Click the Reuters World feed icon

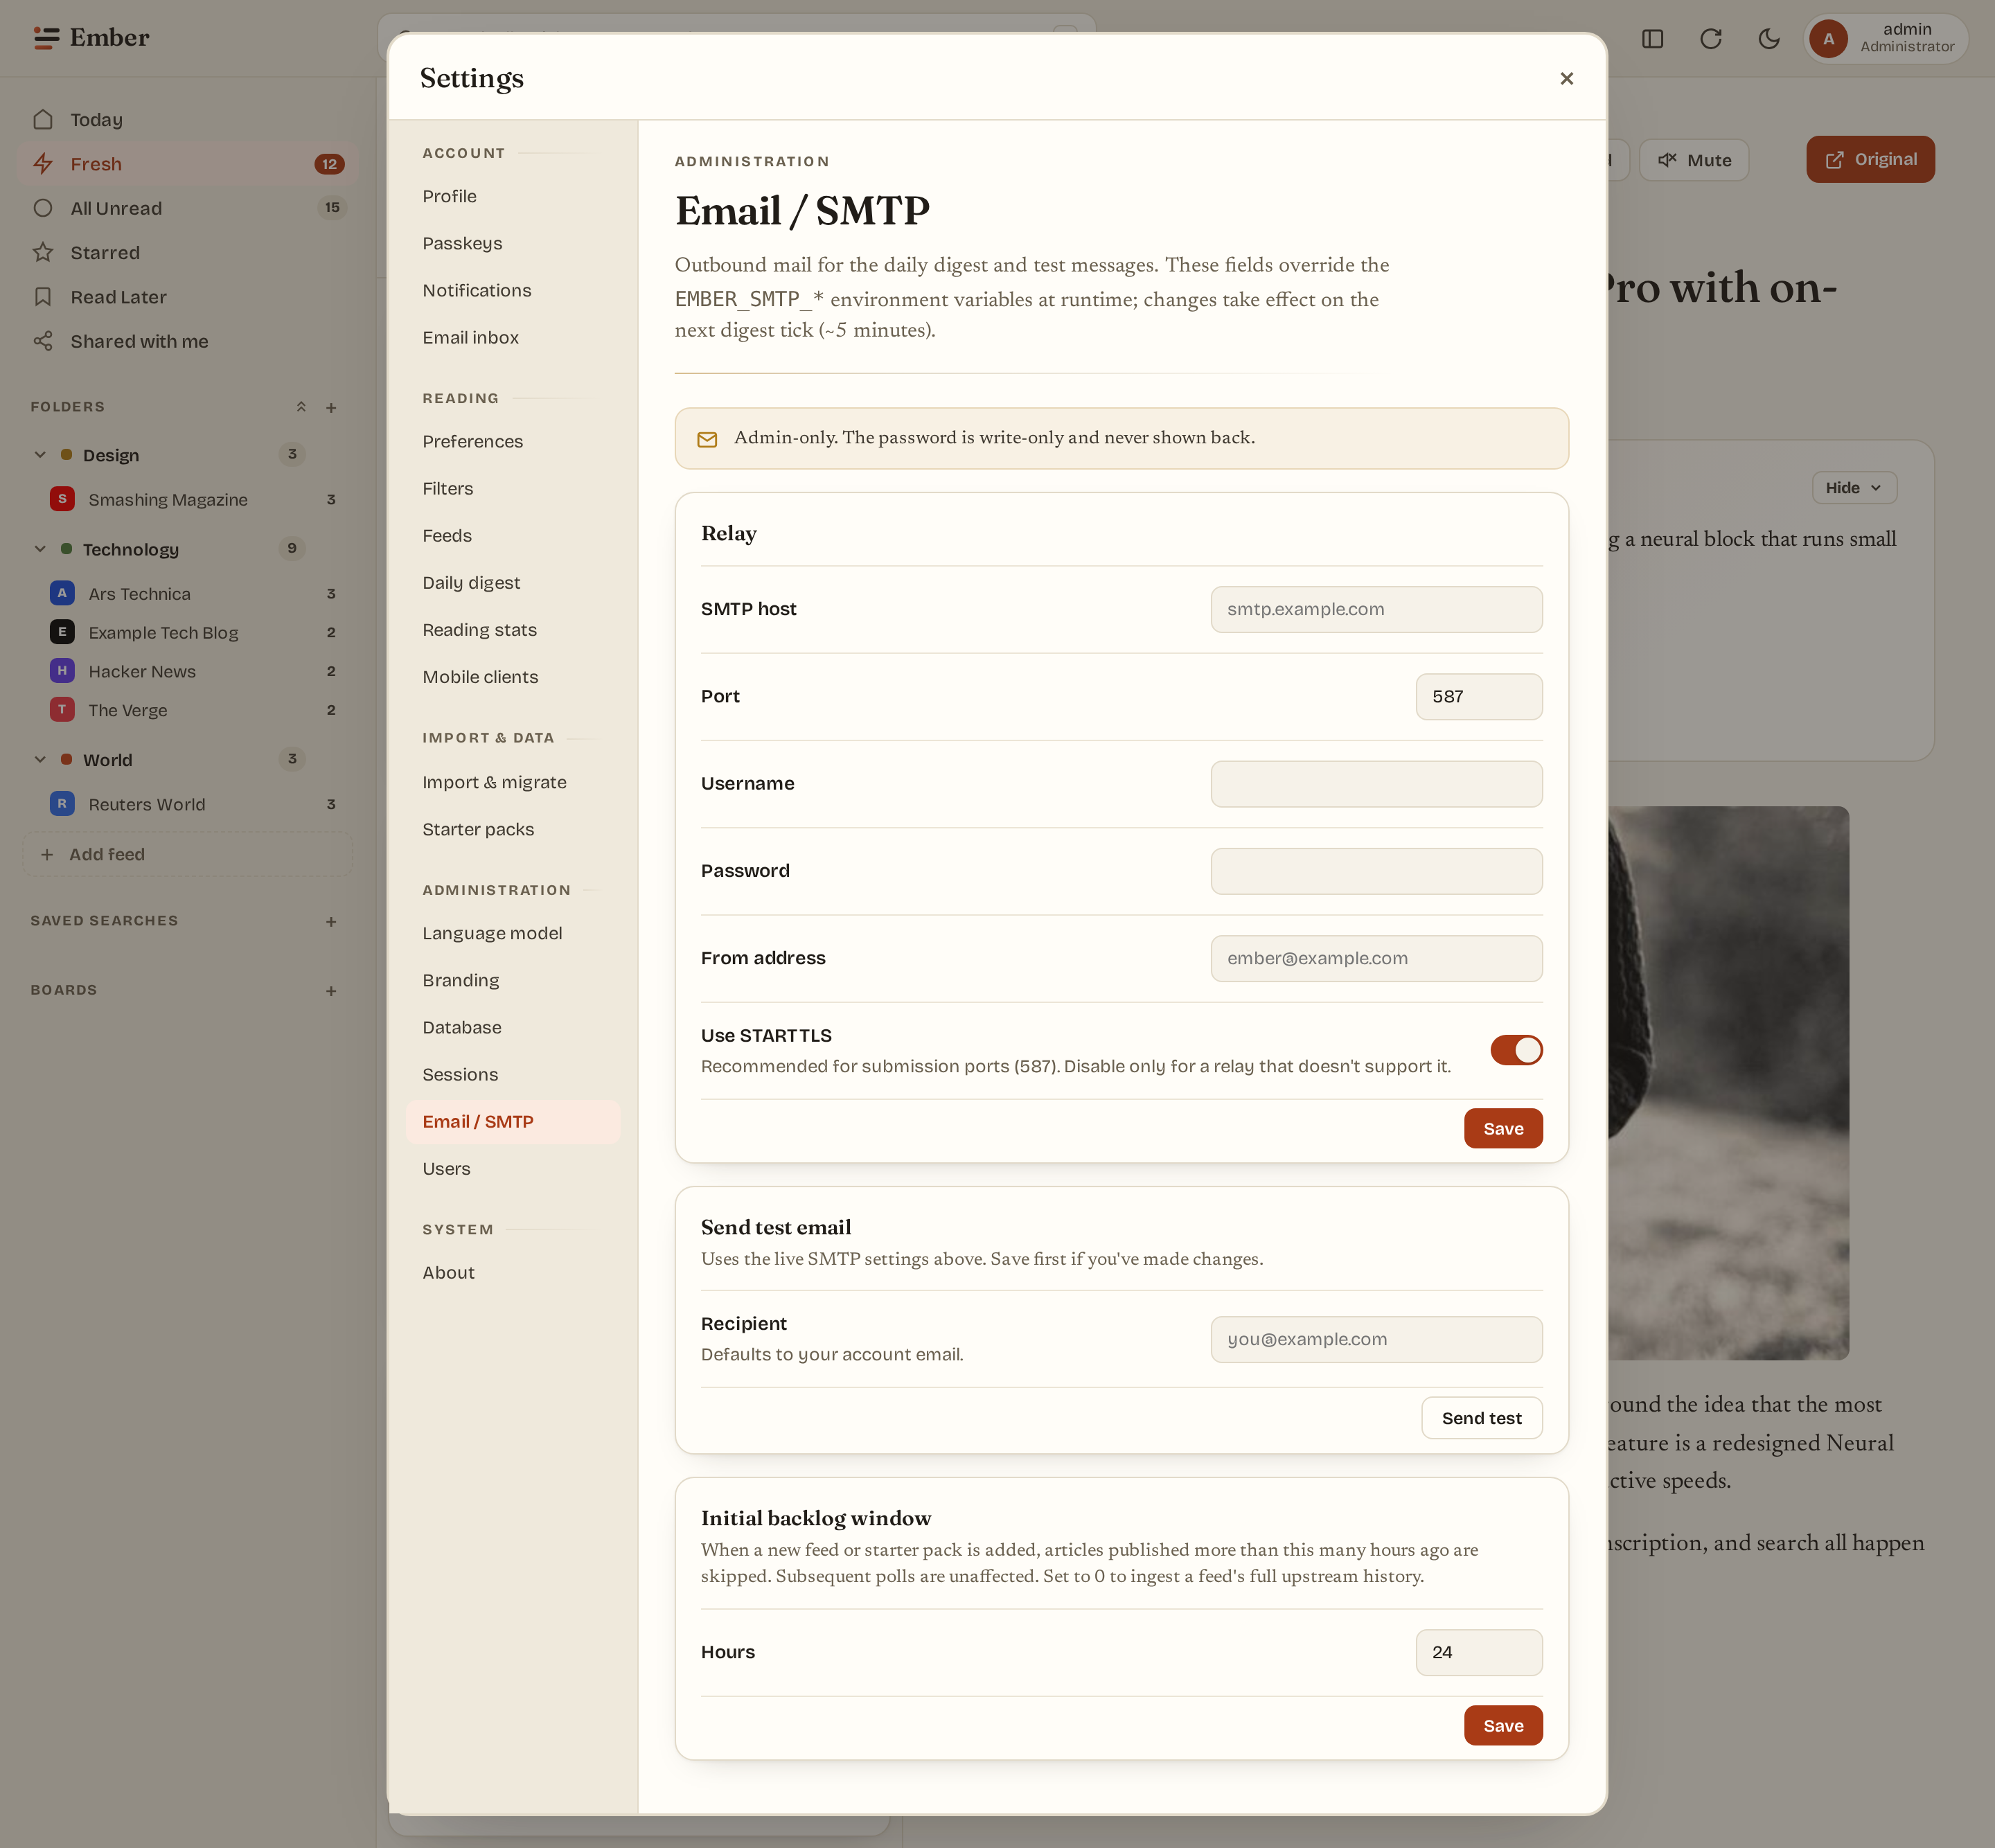tap(62, 803)
